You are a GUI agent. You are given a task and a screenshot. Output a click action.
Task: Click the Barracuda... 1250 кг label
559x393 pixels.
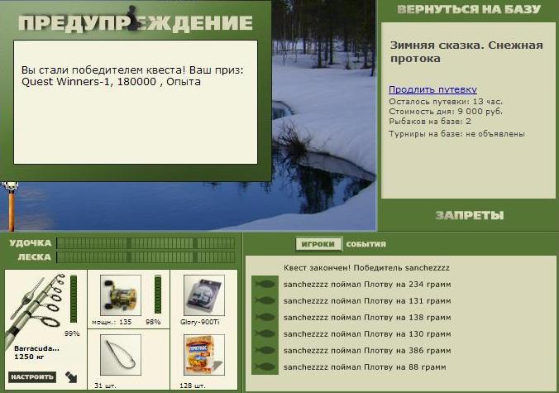36,352
